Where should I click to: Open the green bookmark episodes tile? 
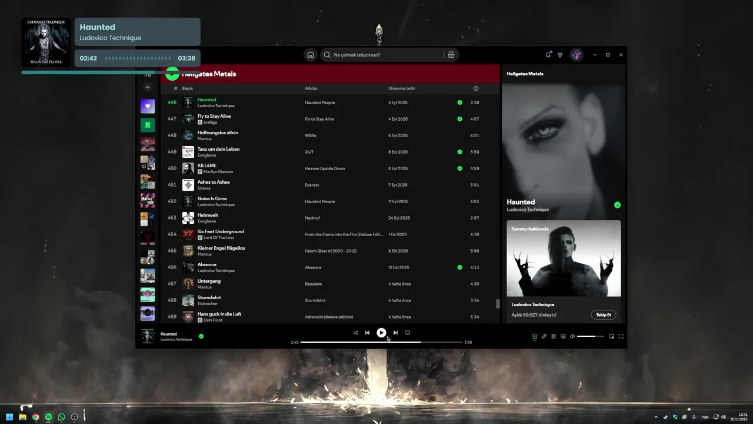pyautogui.click(x=148, y=125)
